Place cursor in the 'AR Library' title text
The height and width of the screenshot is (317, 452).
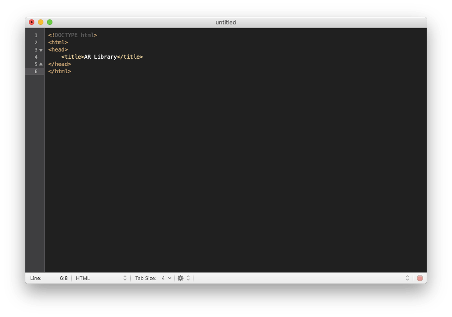click(x=100, y=57)
